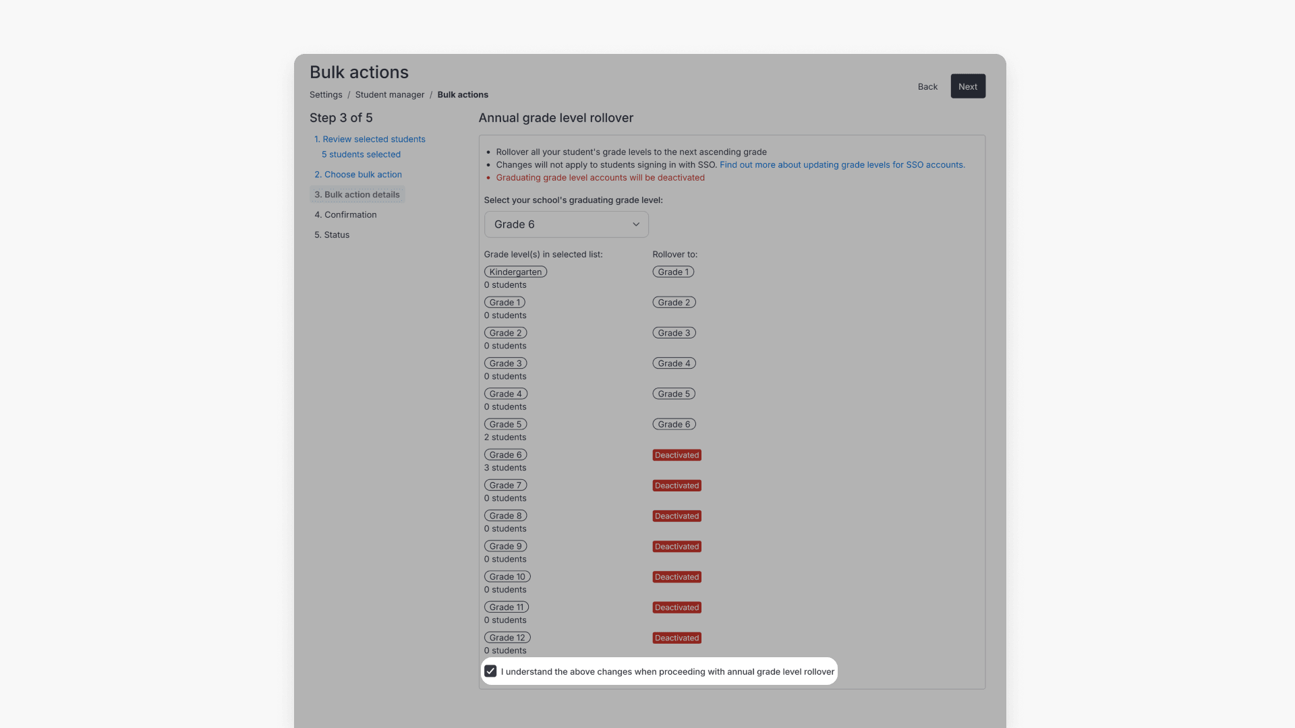The height and width of the screenshot is (728, 1295).
Task: Open Student manager from the breadcrumb
Action: pyautogui.click(x=389, y=94)
